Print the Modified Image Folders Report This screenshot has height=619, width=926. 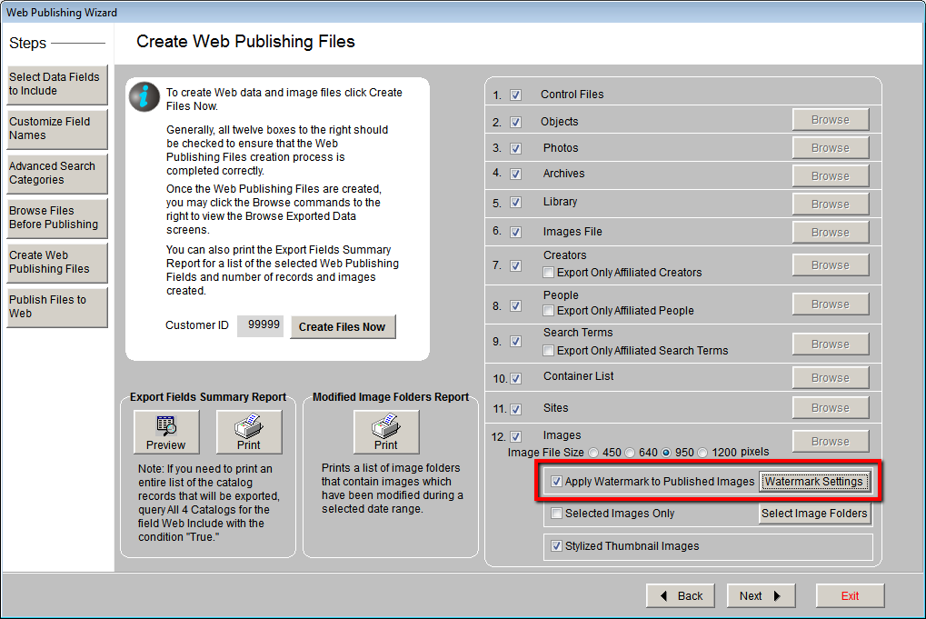[386, 432]
